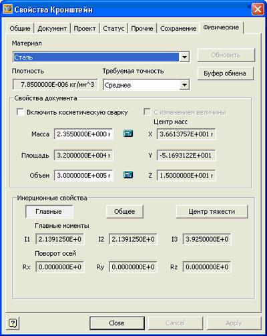Click the Масса value field
The height and width of the screenshot is (336, 267).
click(x=83, y=134)
